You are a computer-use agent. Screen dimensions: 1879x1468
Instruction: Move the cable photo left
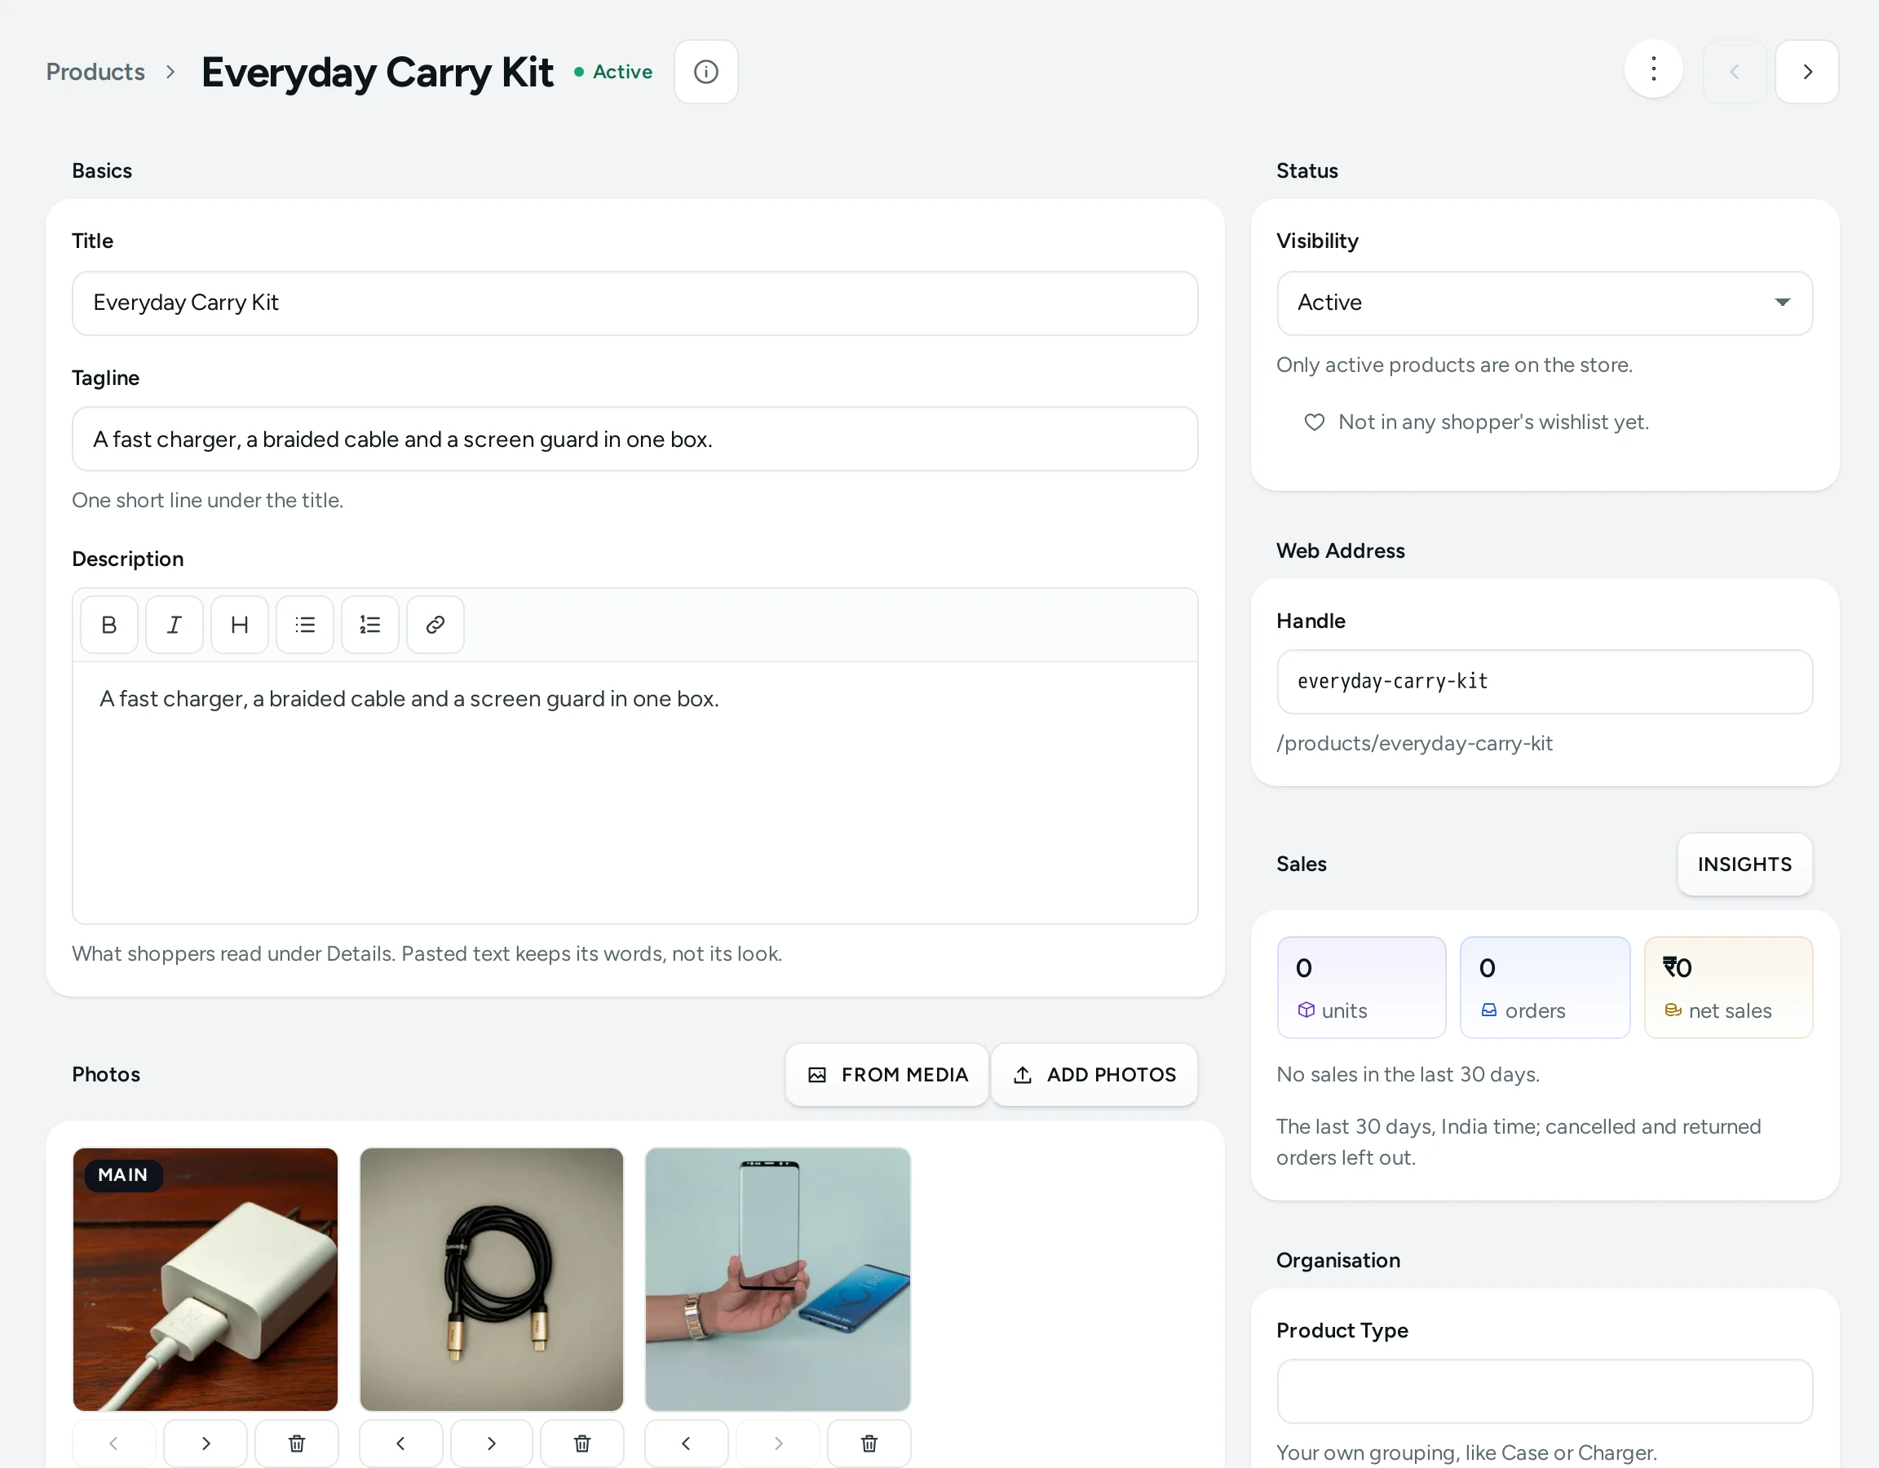401,1443
